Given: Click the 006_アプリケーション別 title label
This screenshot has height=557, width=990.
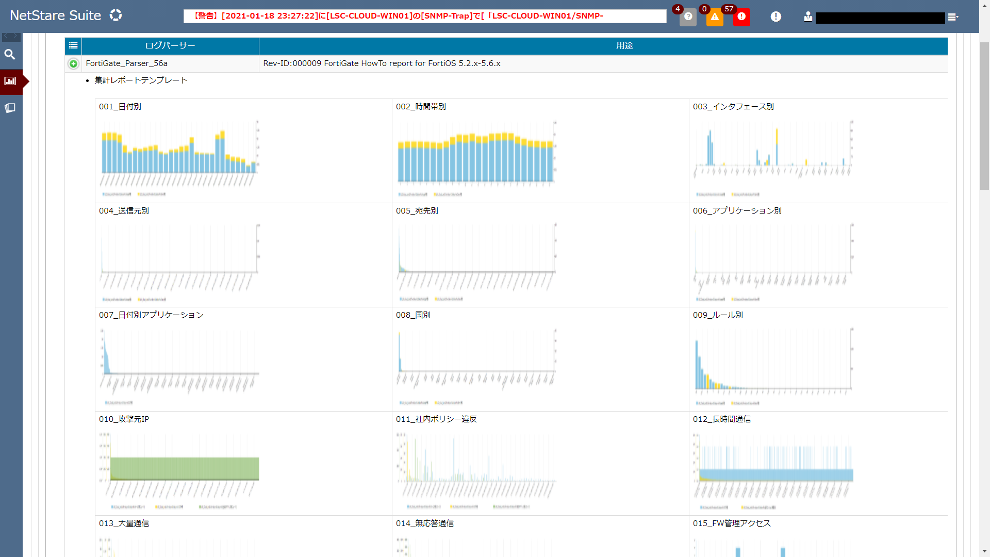Looking at the screenshot, I should pyautogui.click(x=737, y=211).
